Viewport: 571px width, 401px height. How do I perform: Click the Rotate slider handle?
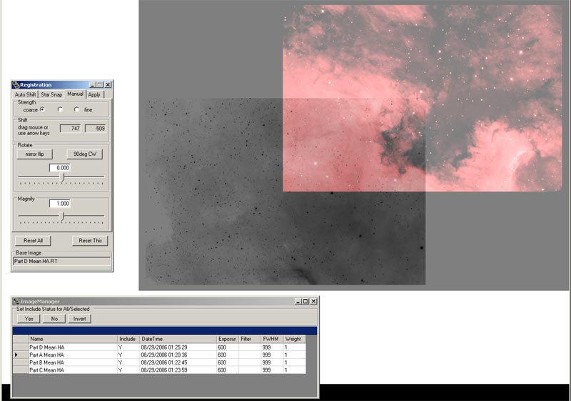click(62, 177)
